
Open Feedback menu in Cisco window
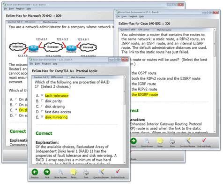coord(133,16)
